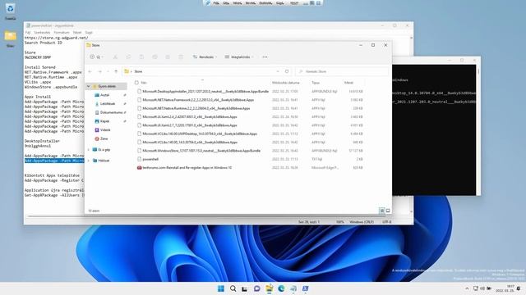Launch Microsoft Edge from the taskbar
This screenshot has width=526, height=295.
click(281, 288)
